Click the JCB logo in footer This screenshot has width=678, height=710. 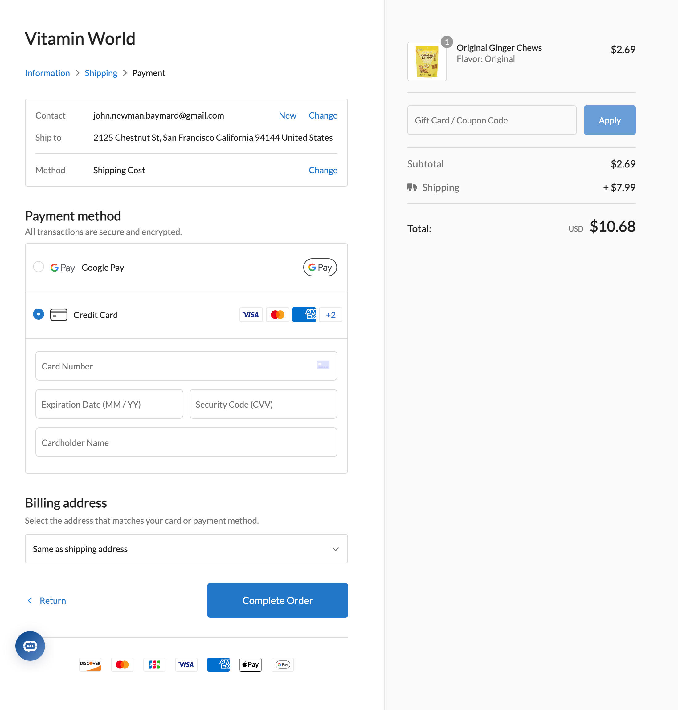pyautogui.click(x=154, y=664)
